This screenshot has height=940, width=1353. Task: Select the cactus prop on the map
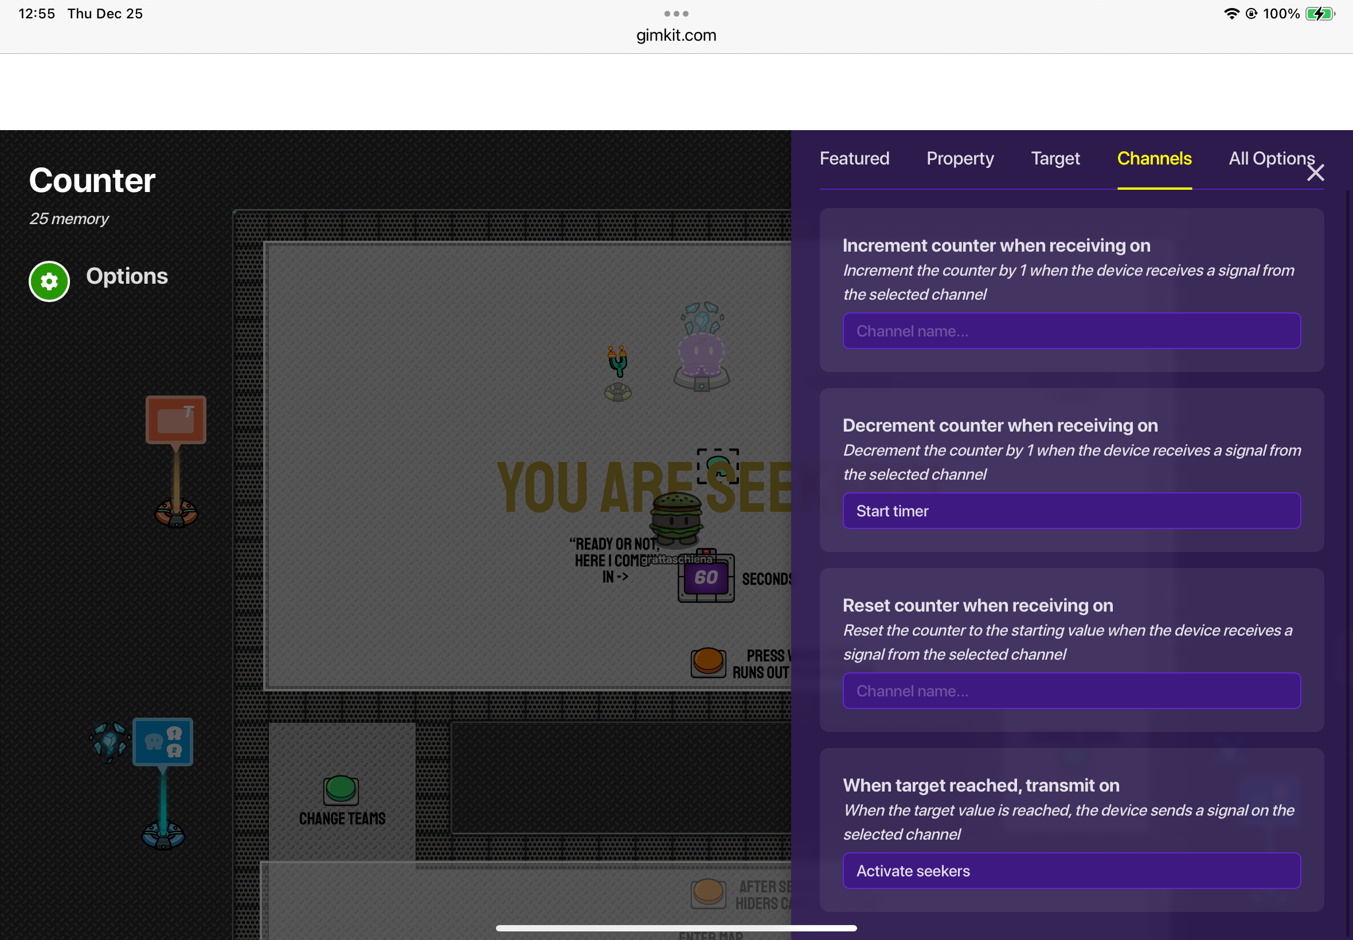(x=617, y=362)
